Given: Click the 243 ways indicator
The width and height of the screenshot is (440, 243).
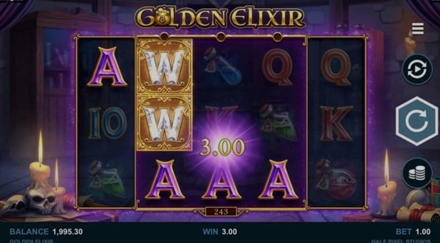Looking at the screenshot, I should pyautogui.click(x=221, y=212).
